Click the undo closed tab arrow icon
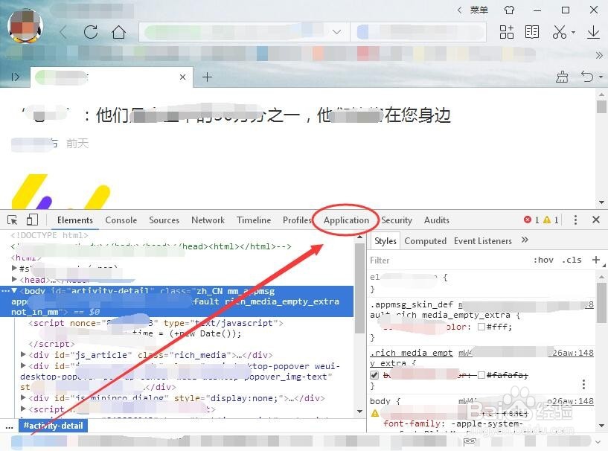 tap(587, 77)
